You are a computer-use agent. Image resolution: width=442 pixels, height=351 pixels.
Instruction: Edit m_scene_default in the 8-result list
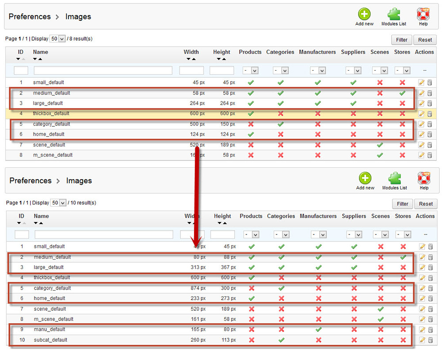point(421,155)
